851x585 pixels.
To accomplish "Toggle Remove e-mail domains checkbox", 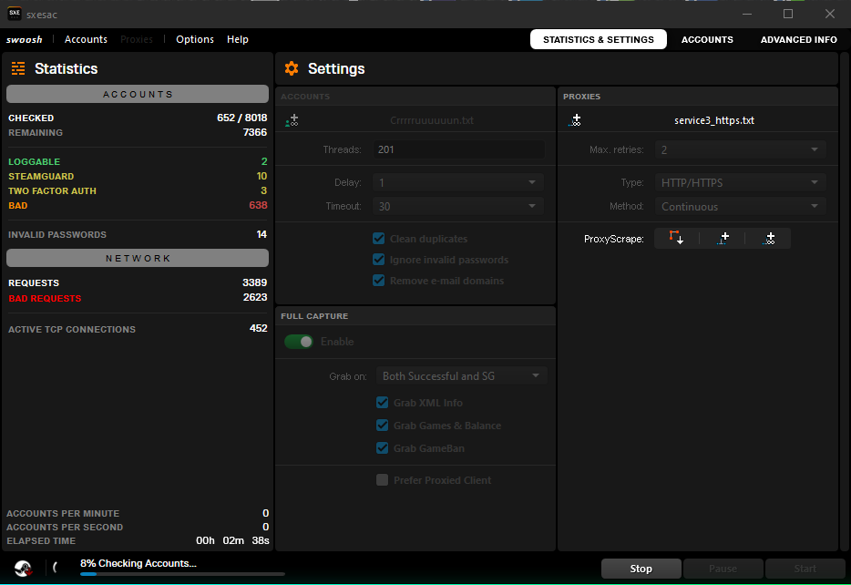I will 379,281.
